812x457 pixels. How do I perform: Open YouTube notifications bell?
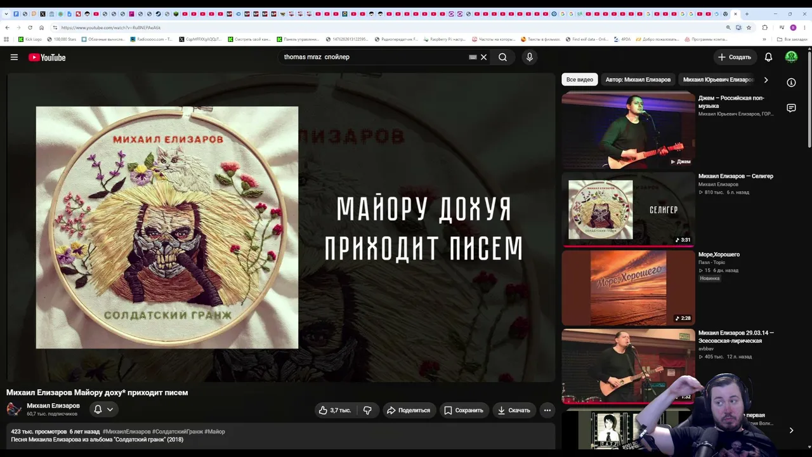click(x=768, y=57)
